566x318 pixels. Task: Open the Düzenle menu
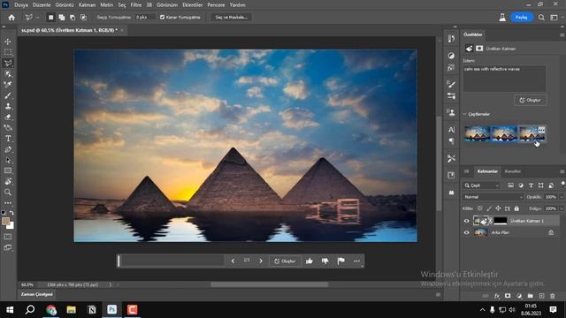[x=42, y=5]
